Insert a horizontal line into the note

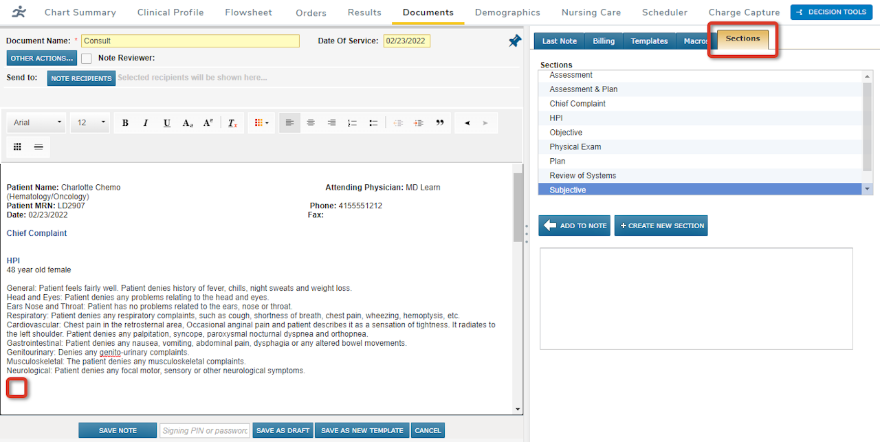[x=38, y=146]
